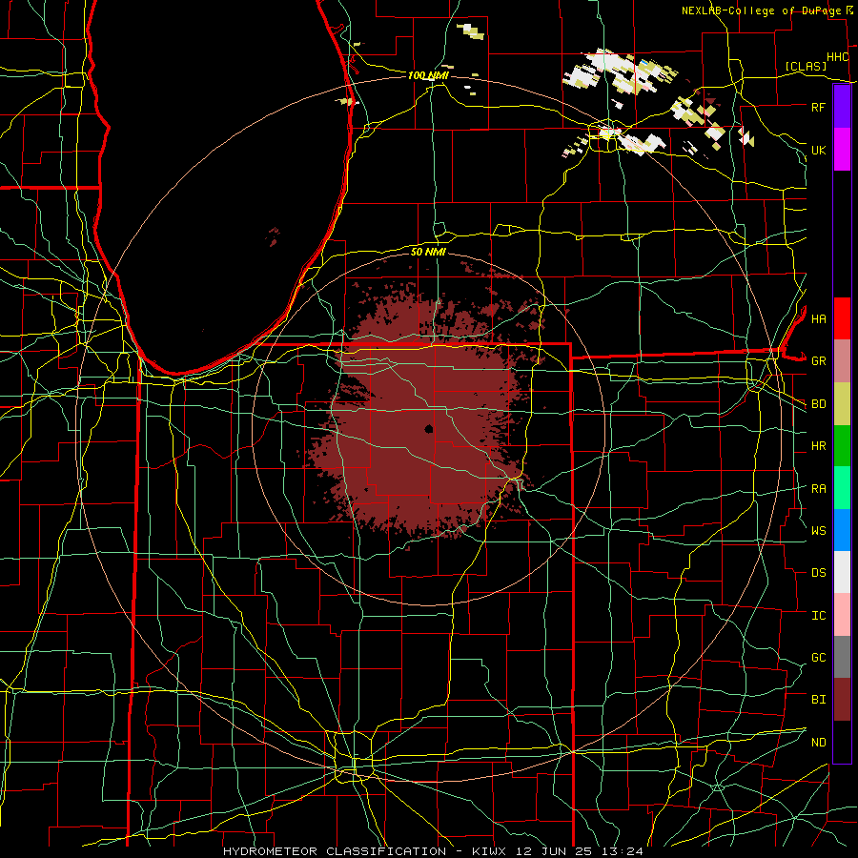The width and height of the screenshot is (858, 858).
Task: Click the GR legend label
Action: click(818, 361)
